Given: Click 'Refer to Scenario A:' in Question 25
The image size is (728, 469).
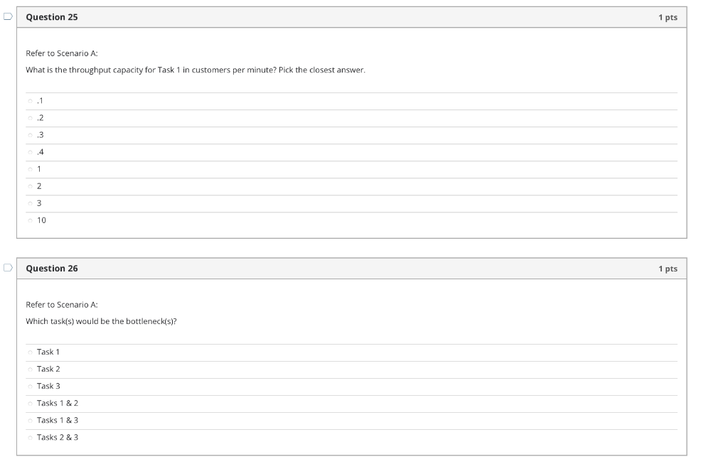Looking at the screenshot, I should coord(62,53).
